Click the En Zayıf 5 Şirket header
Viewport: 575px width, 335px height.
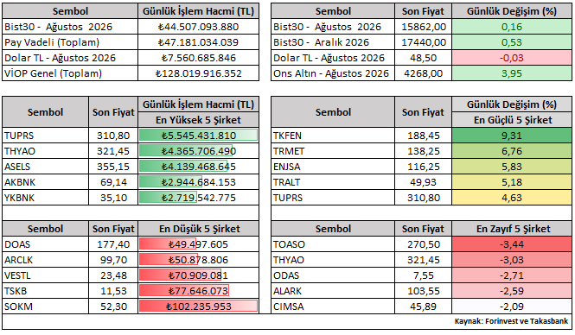(x=512, y=229)
